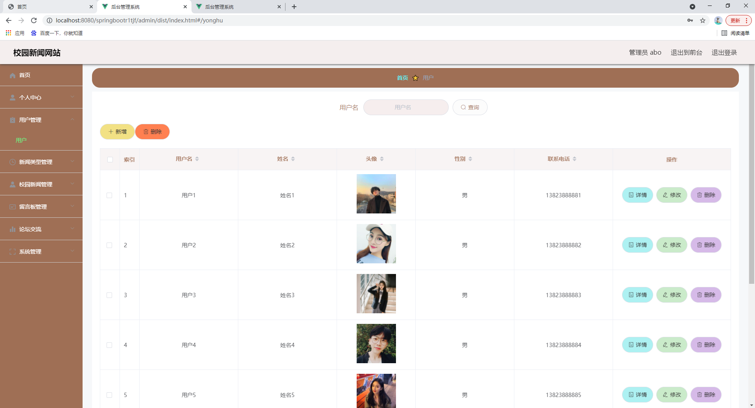Image resolution: width=755 pixels, height=408 pixels.
Task: Click the Chrome 更新 update button
Action: tap(738, 20)
